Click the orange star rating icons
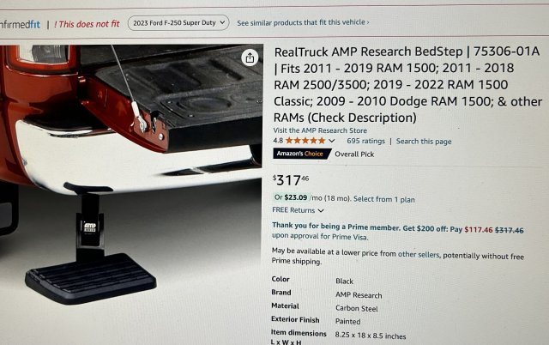Screen dimensions: 549x345 (305, 141)
